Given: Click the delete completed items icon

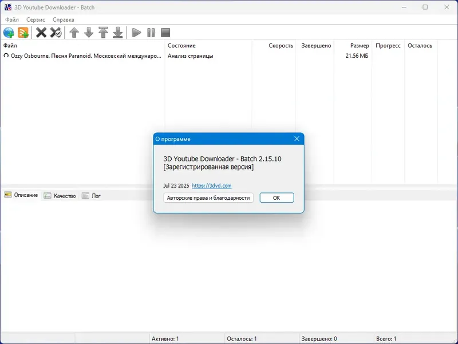Looking at the screenshot, I should click(x=56, y=33).
